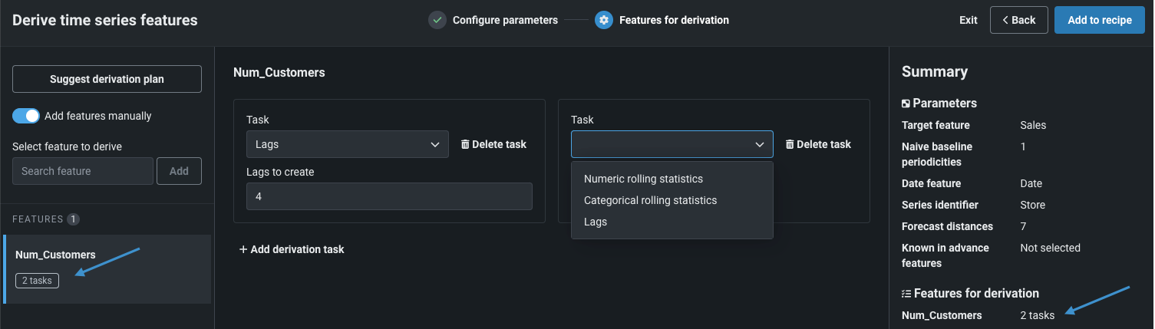Click the Parameters section icon in Summary
The height and width of the screenshot is (329, 1155).
(x=906, y=104)
